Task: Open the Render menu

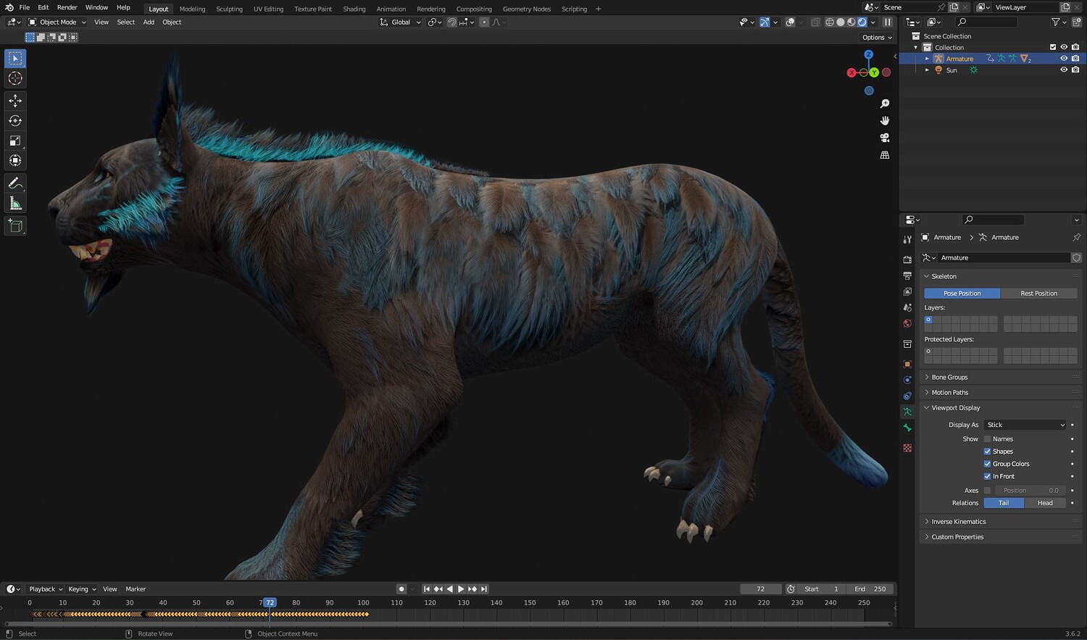Action: coord(67,7)
